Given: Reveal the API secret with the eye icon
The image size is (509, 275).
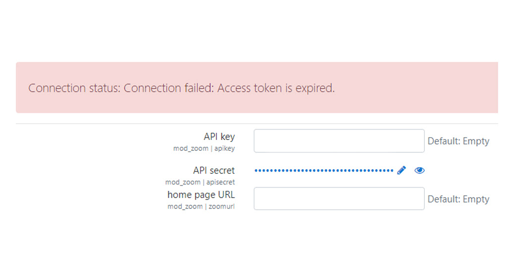Looking at the screenshot, I should [x=419, y=170].
